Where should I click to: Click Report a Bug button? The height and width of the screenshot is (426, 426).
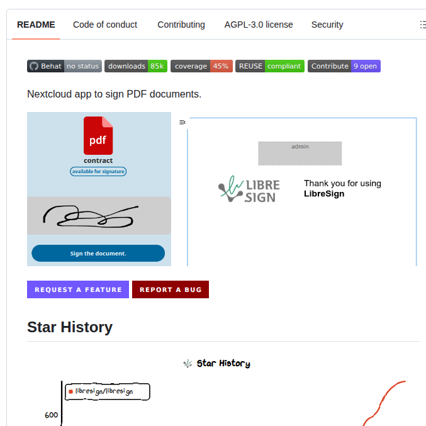tap(171, 289)
